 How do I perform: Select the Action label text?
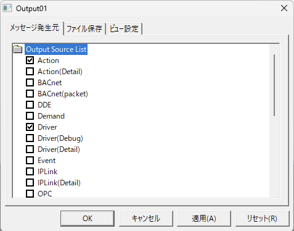pyautogui.click(x=48, y=61)
